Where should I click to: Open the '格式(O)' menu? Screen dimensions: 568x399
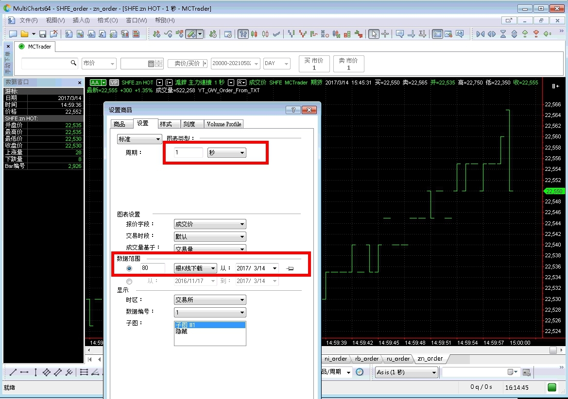[x=107, y=20]
